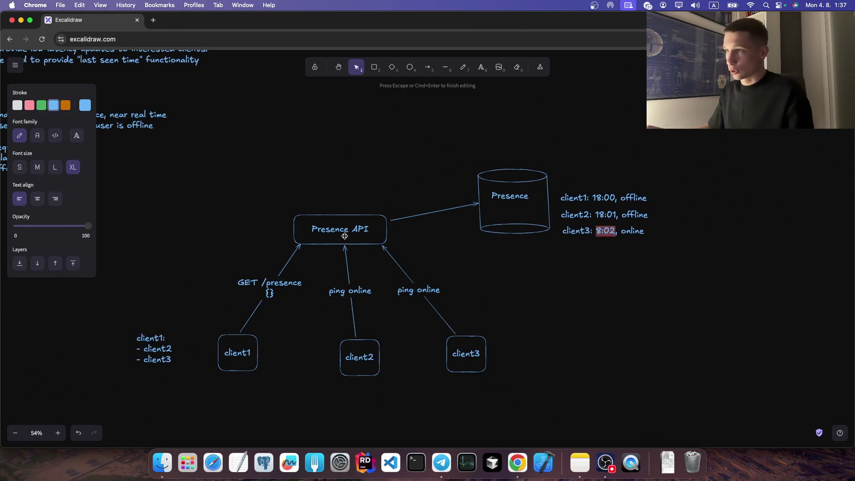
Task: Open the Bookmarks menu
Action: [x=159, y=5]
